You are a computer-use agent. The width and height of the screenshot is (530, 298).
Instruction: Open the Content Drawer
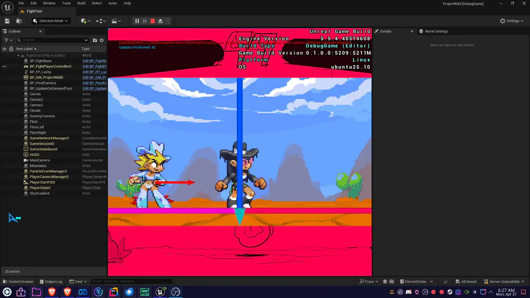pos(18,282)
